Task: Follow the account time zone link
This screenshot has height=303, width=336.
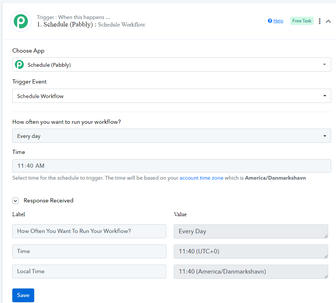Action: [x=201, y=178]
